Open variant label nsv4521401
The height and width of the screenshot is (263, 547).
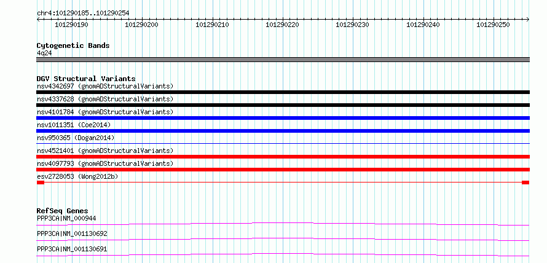(105, 151)
